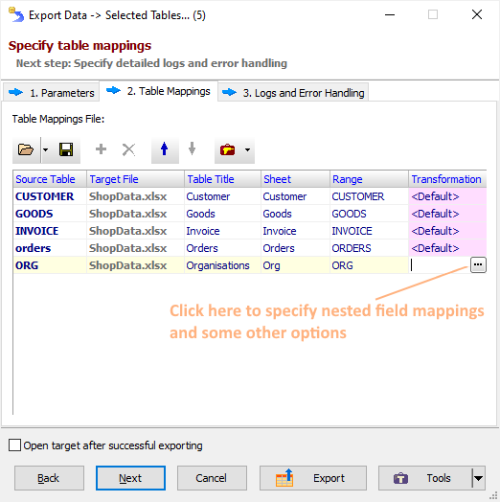Click the ellipsis button in ORG row

coord(478,264)
